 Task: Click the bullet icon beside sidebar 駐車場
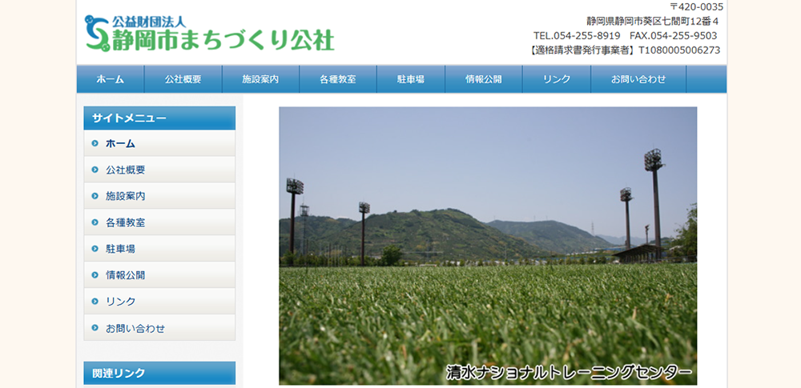tap(95, 249)
